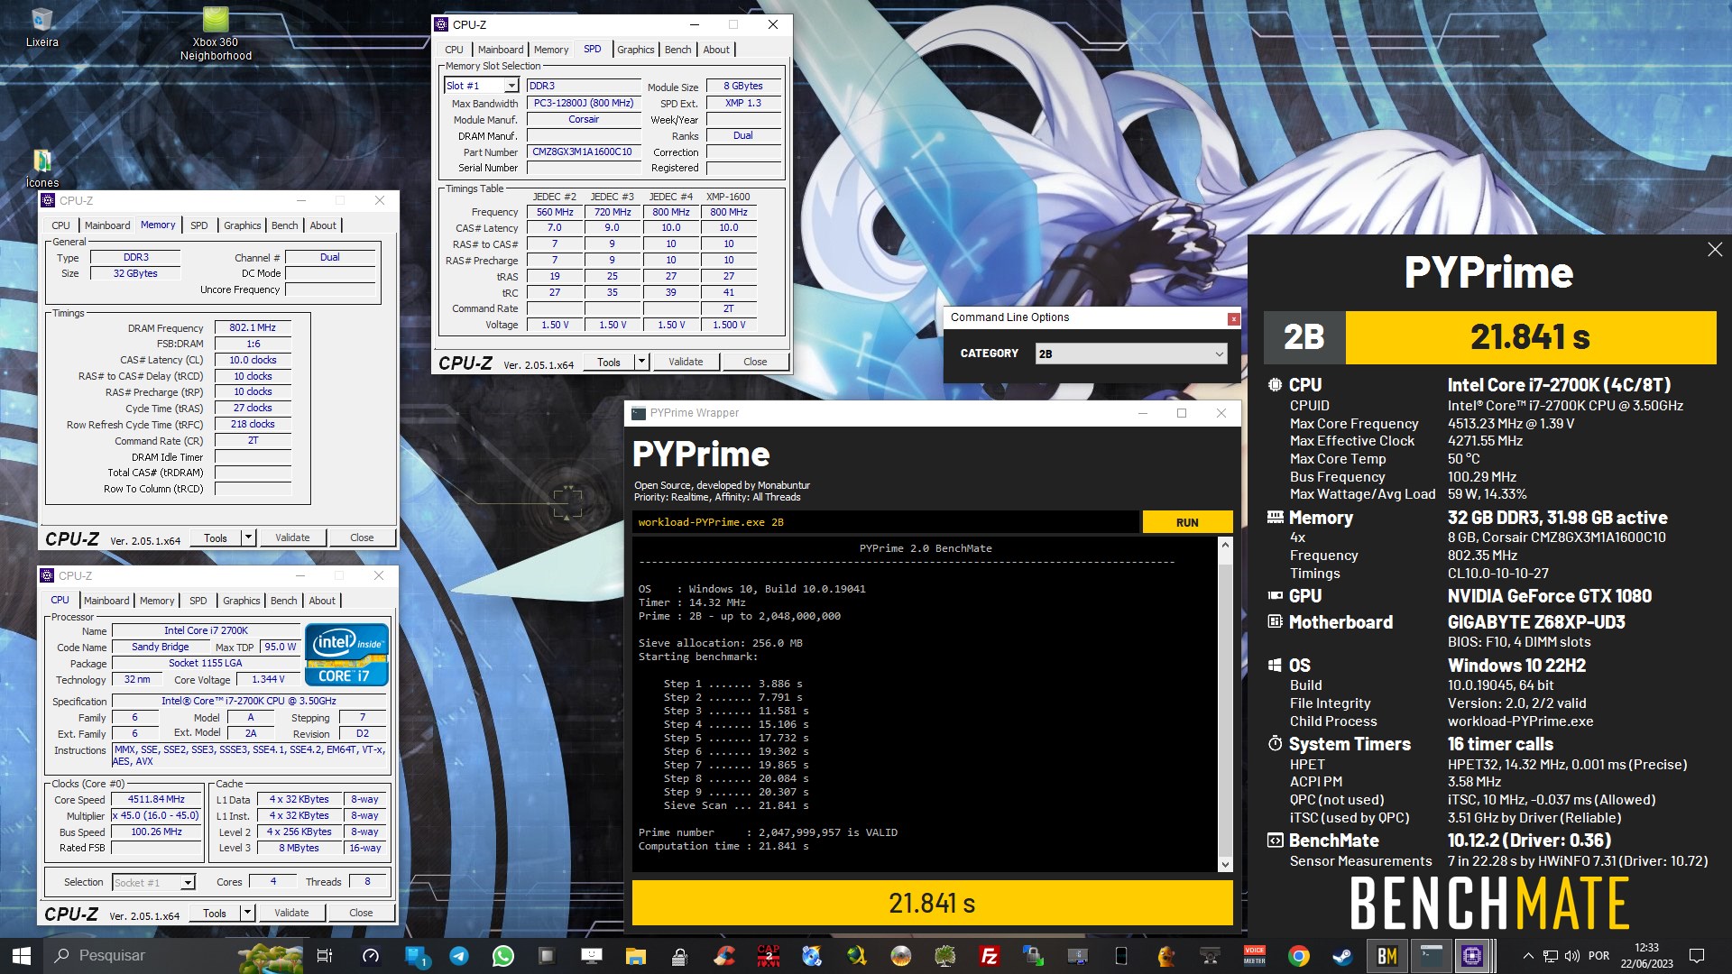1732x974 pixels.
Task: Open the CATEGORY 2B dropdown
Action: [x=1131, y=354]
